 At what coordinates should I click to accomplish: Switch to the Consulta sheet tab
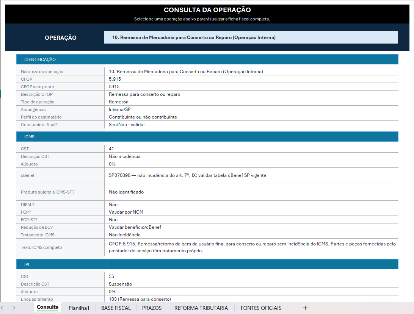click(47, 307)
